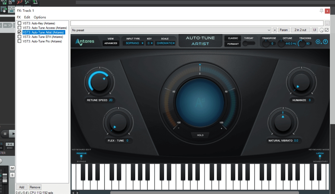Click the master volume fader handle
Screen dimensions: 335x194
4,178
